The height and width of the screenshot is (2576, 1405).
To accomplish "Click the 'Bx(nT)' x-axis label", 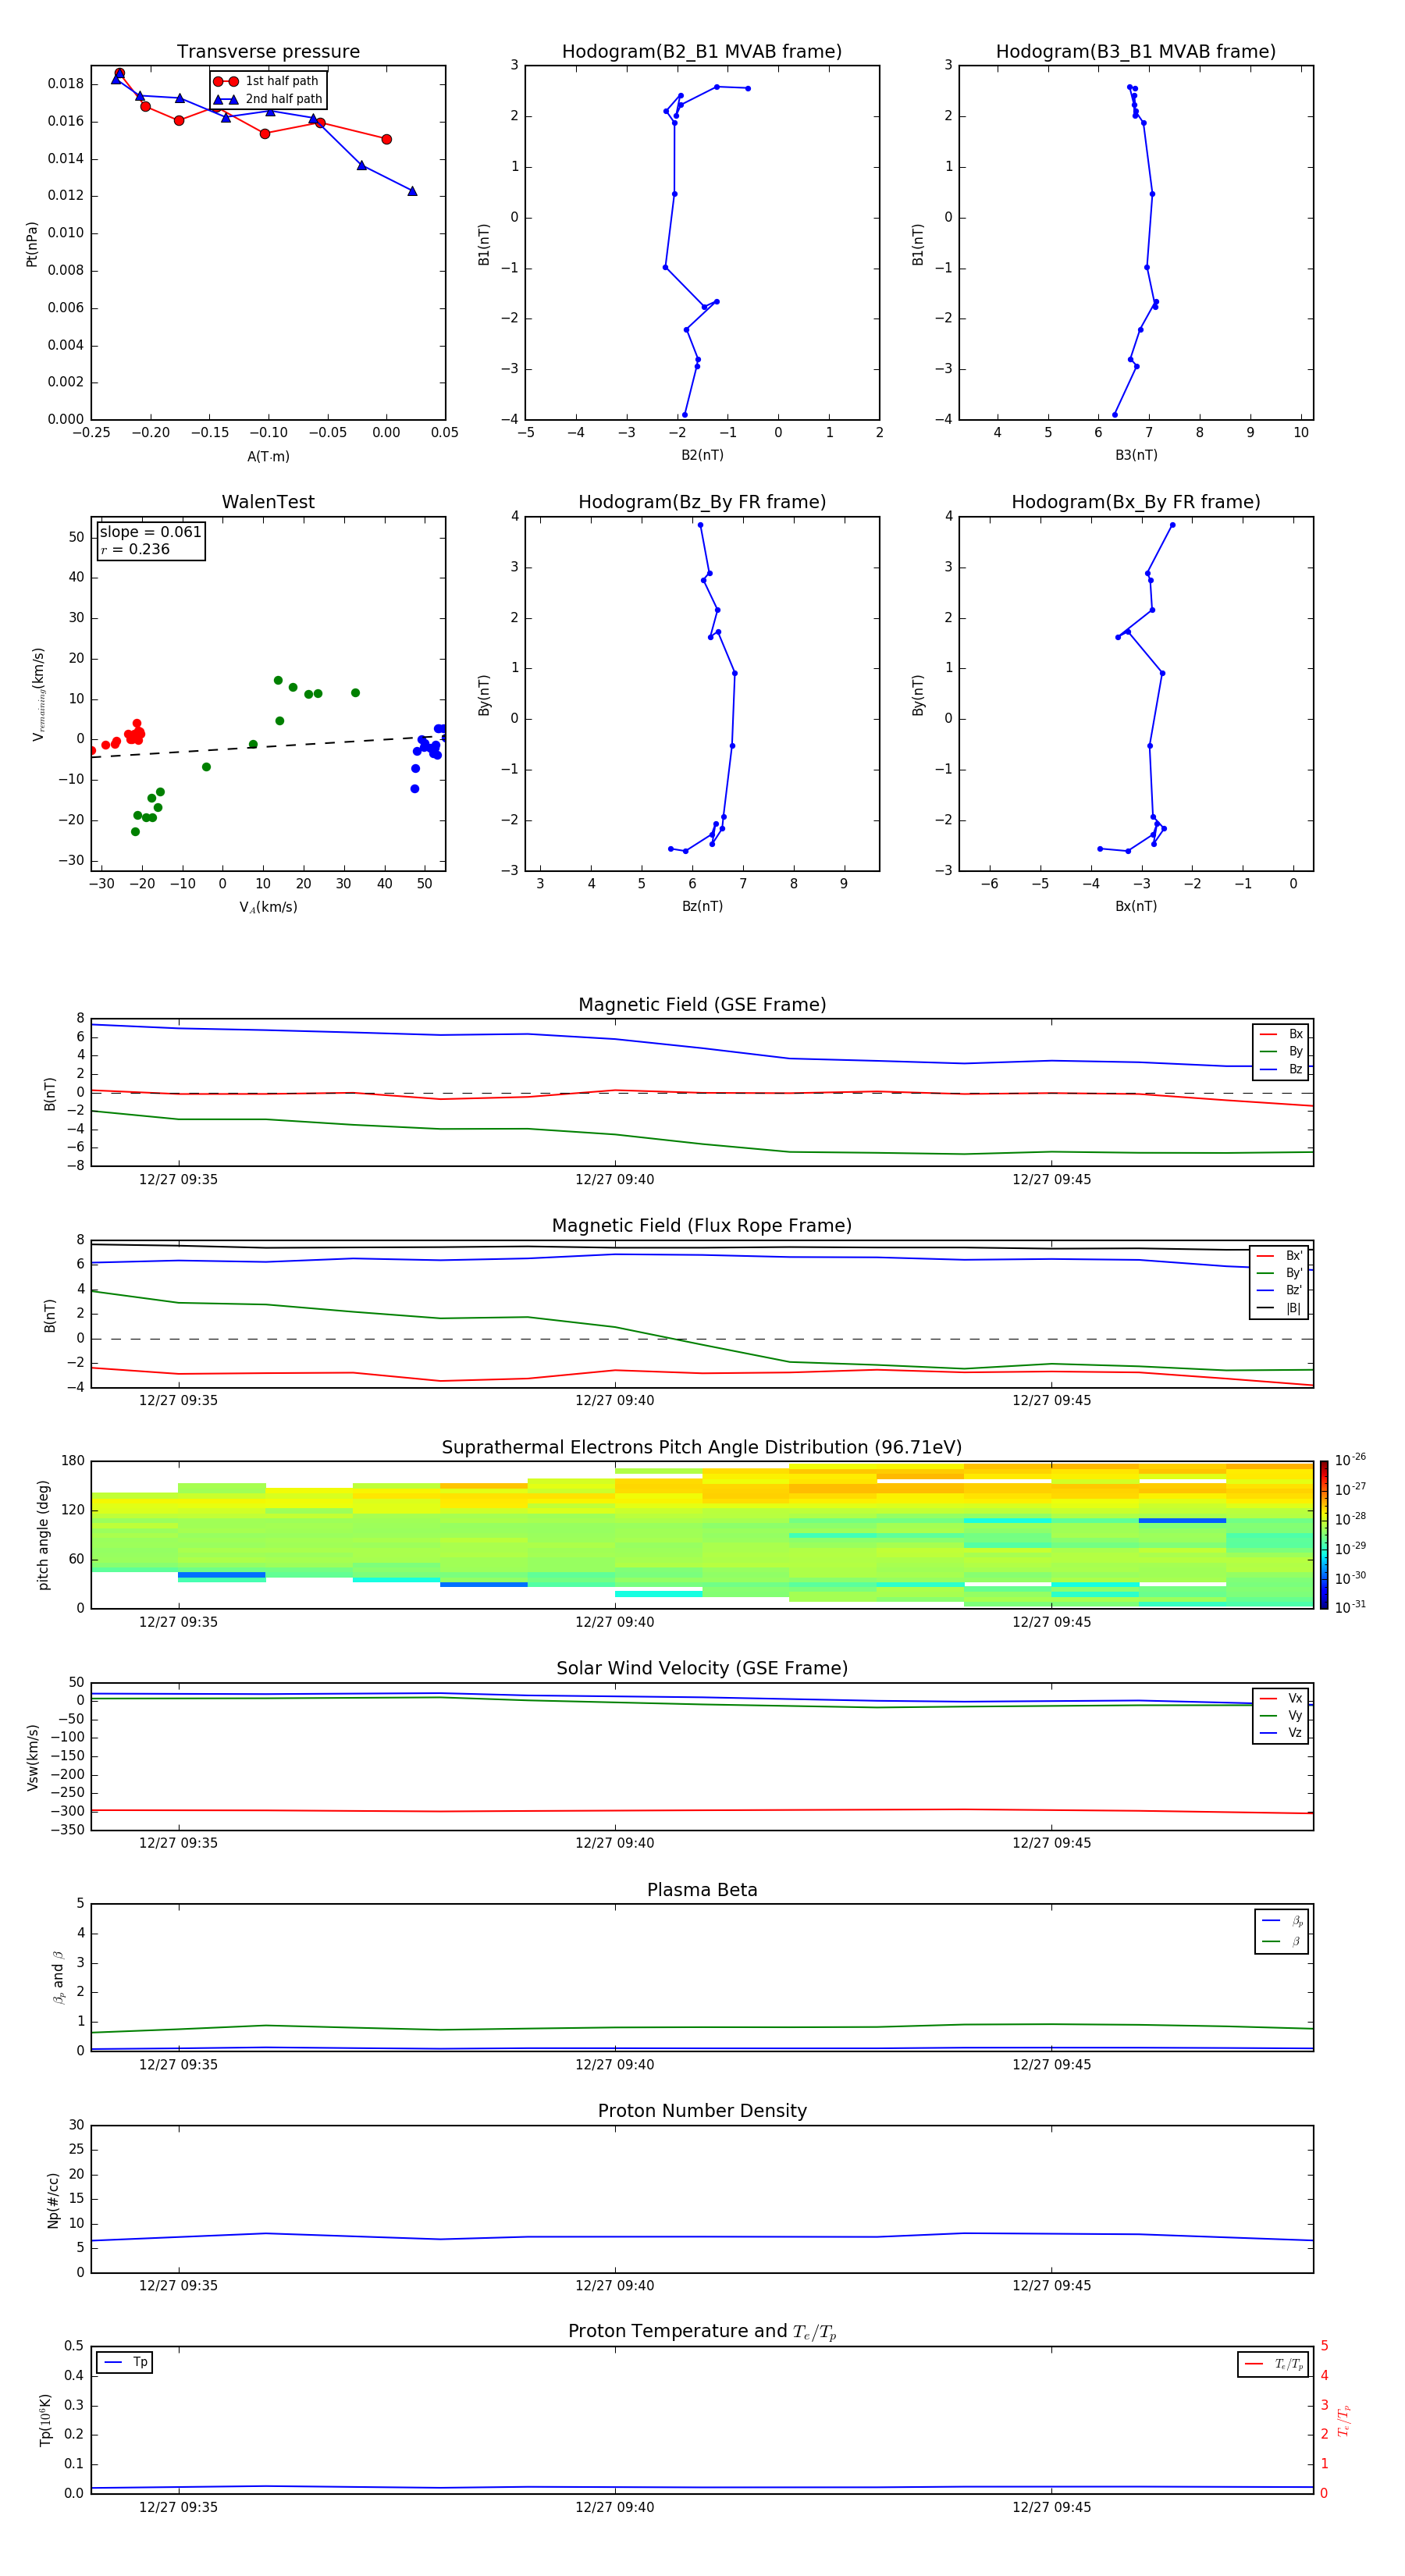I will (x=1136, y=906).
